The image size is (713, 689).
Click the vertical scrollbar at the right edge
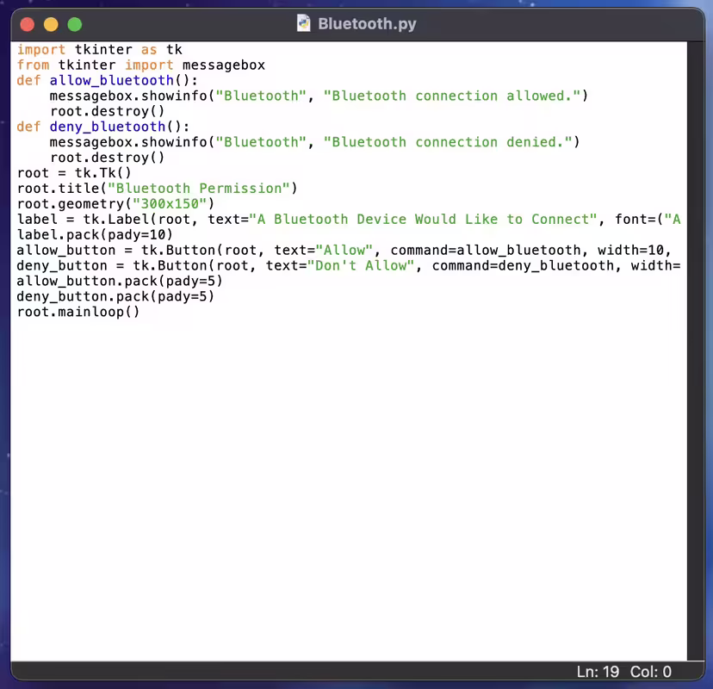pos(695,351)
